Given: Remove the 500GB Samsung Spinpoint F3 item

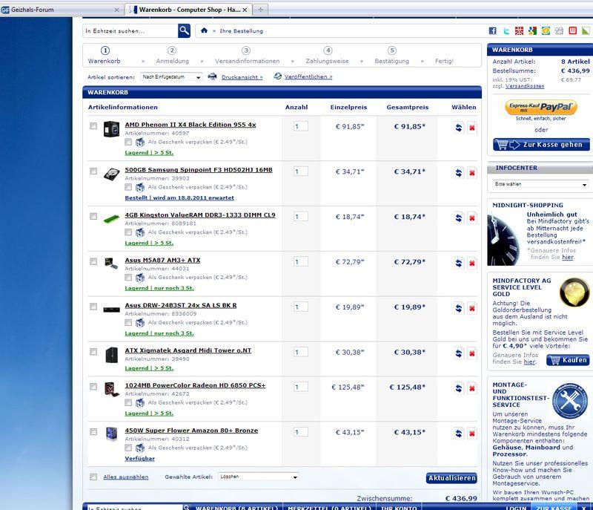Looking at the screenshot, I should coord(472,173).
